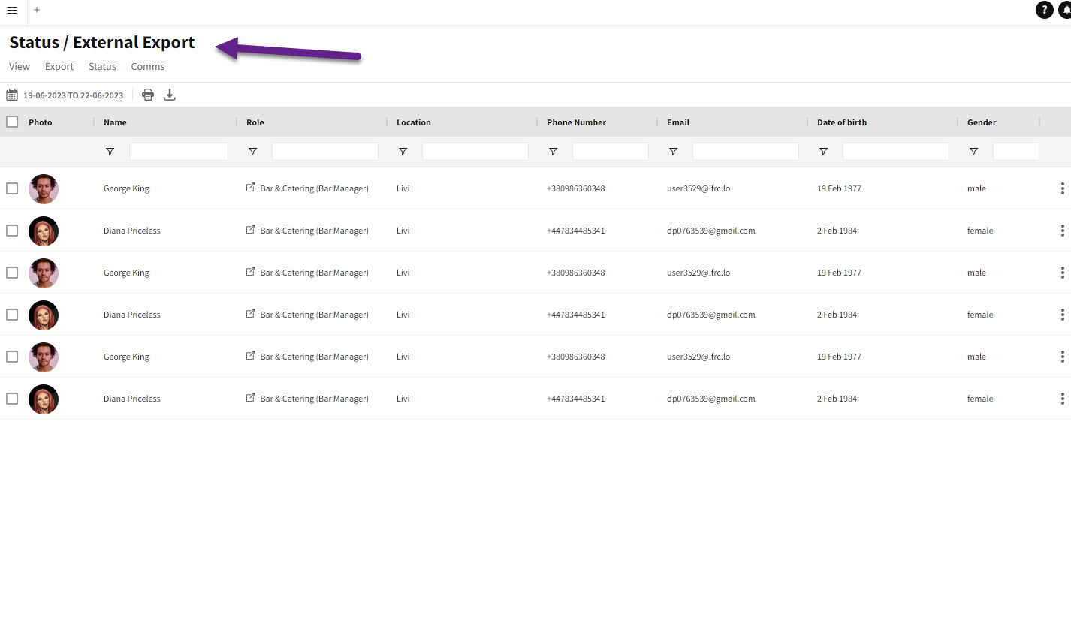Open three-dot menu for last Diana Priceless row

tap(1062, 399)
